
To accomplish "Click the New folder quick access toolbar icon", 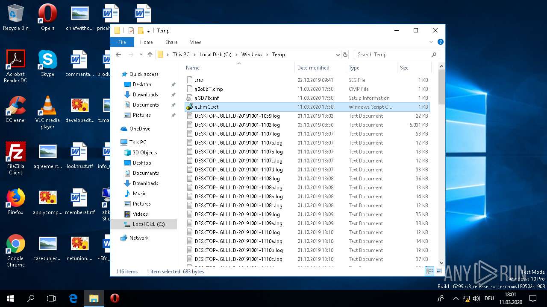I will click(x=141, y=31).
